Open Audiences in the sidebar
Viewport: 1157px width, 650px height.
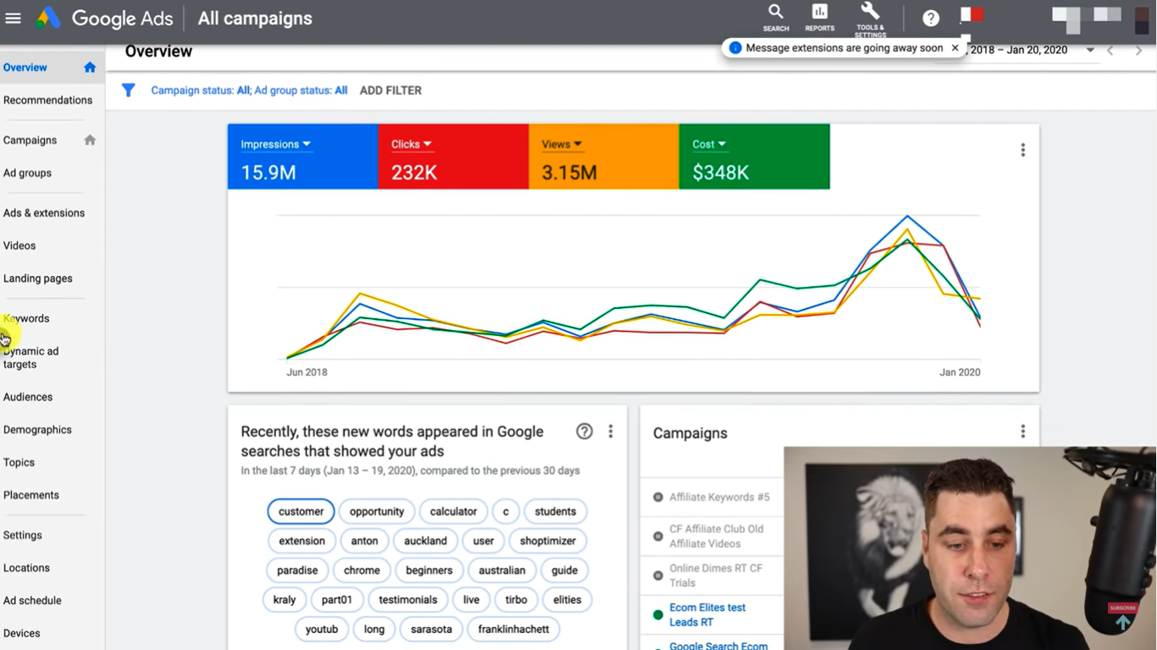28,397
